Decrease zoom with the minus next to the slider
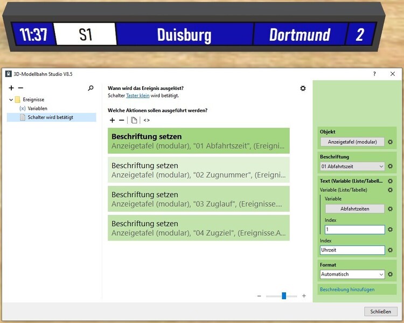The width and height of the screenshot is (404, 323). (259, 296)
